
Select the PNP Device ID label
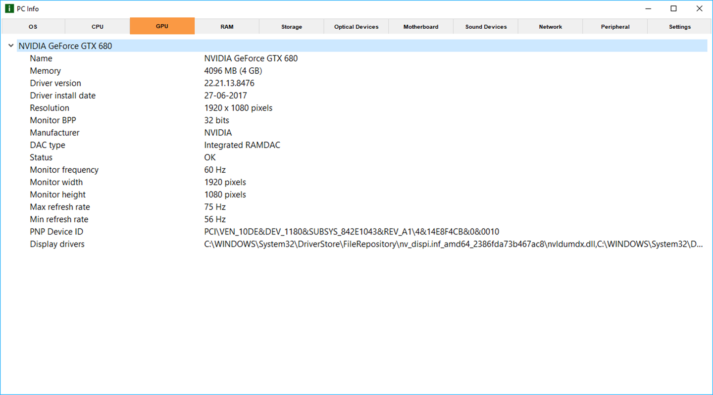pos(56,232)
